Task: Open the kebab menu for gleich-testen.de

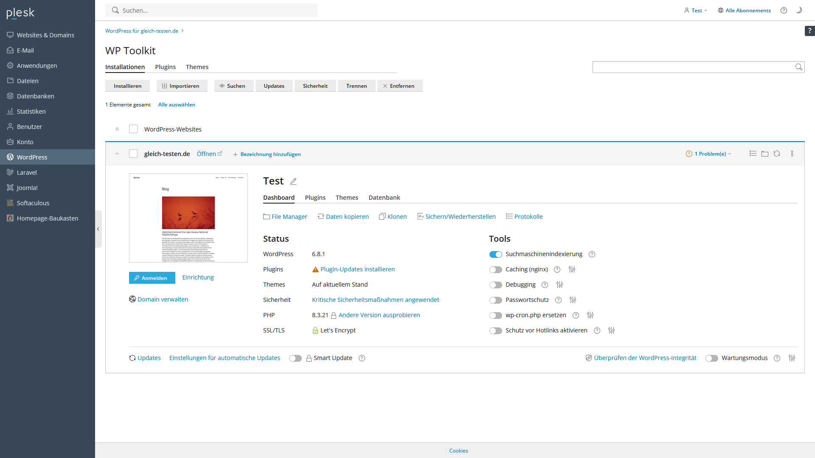Action: tap(792, 154)
